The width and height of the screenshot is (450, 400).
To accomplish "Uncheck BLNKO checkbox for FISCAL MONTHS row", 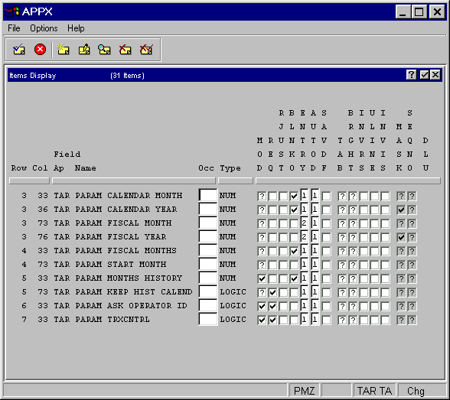I will click(x=294, y=251).
